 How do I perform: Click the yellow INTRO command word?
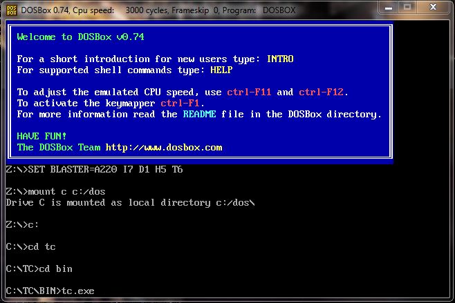(280, 59)
